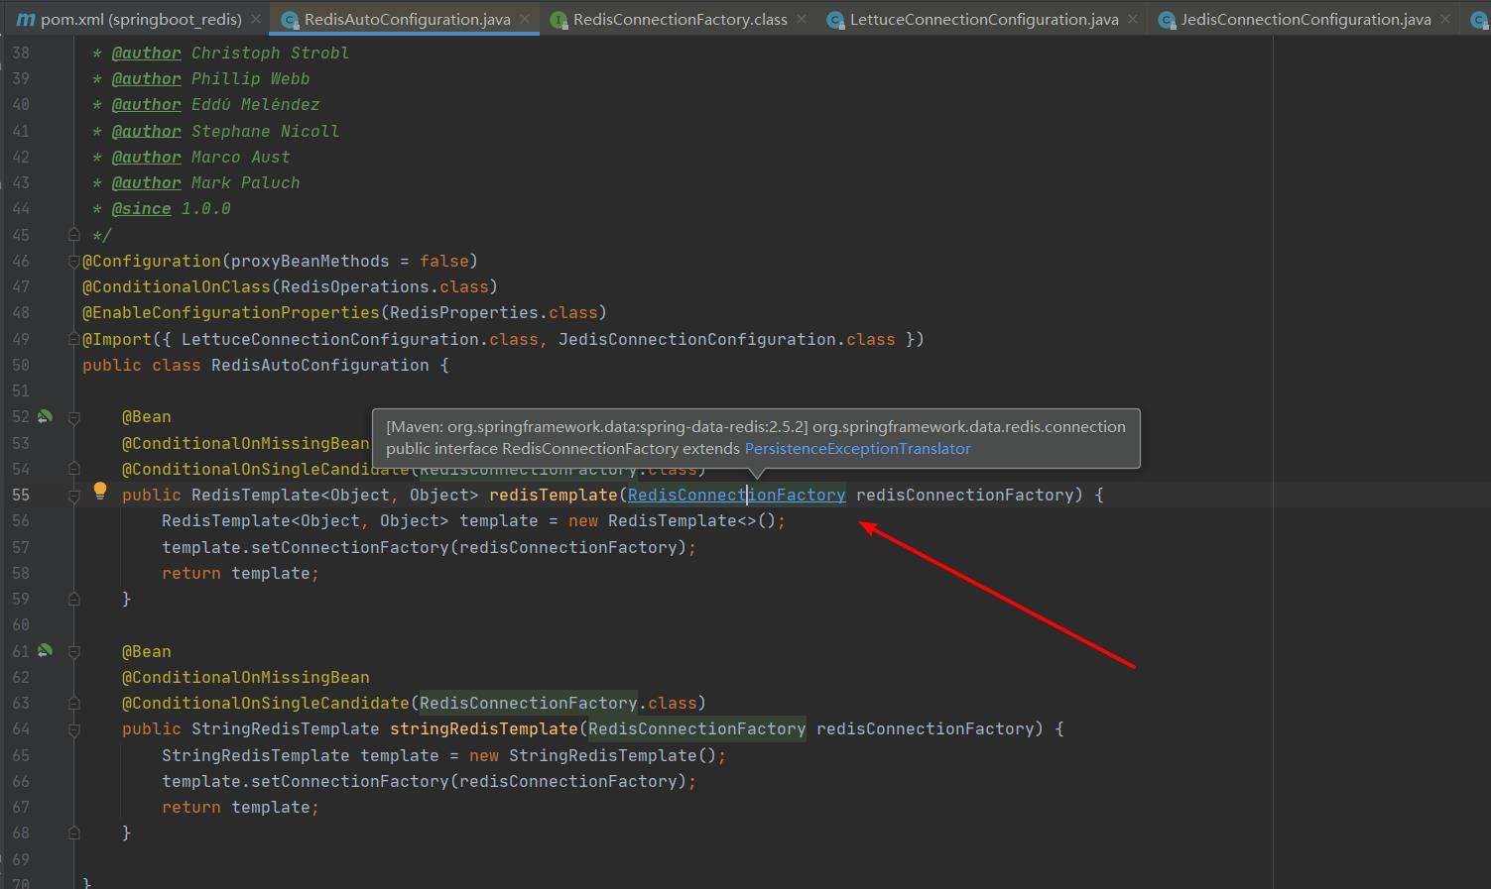This screenshot has width=1491, height=889.
Task: Click the fold marker on line 63
Action: pyautogui.click(x=73, y=703)
